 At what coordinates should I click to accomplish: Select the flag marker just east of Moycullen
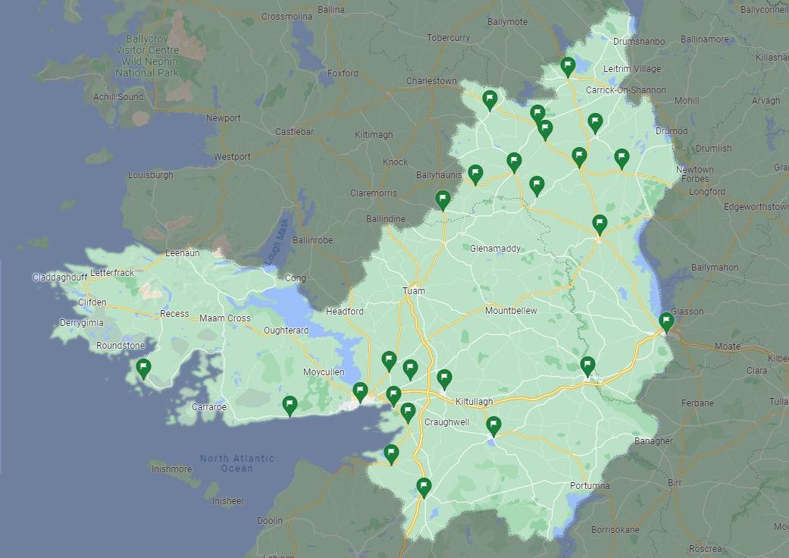[x=360, y=391]
